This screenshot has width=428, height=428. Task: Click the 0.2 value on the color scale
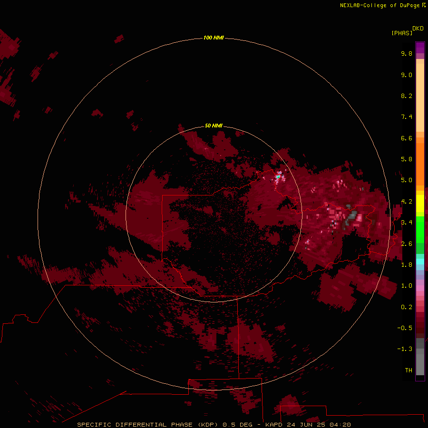pos(407,307)
